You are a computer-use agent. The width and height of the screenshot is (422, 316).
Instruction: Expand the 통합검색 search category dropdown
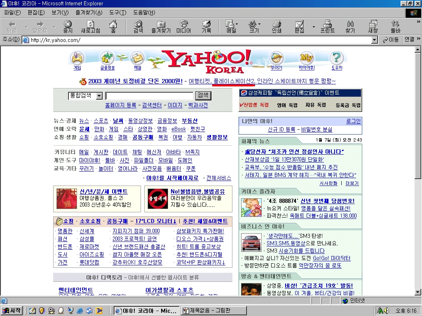pos(99,96)
